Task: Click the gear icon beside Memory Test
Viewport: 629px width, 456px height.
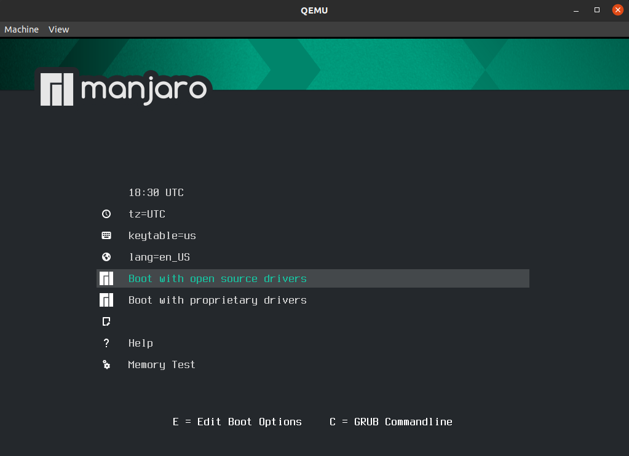Action: coord(106,364)
